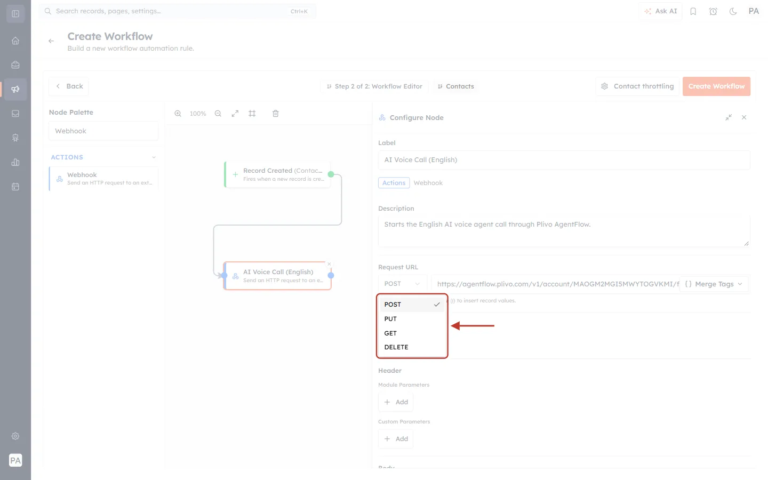Image resolution: width=768 pixels, height=480 pixels.
Task: Open the bar chart reports icon
Action: pyautogui.click(x=15, y=162)
